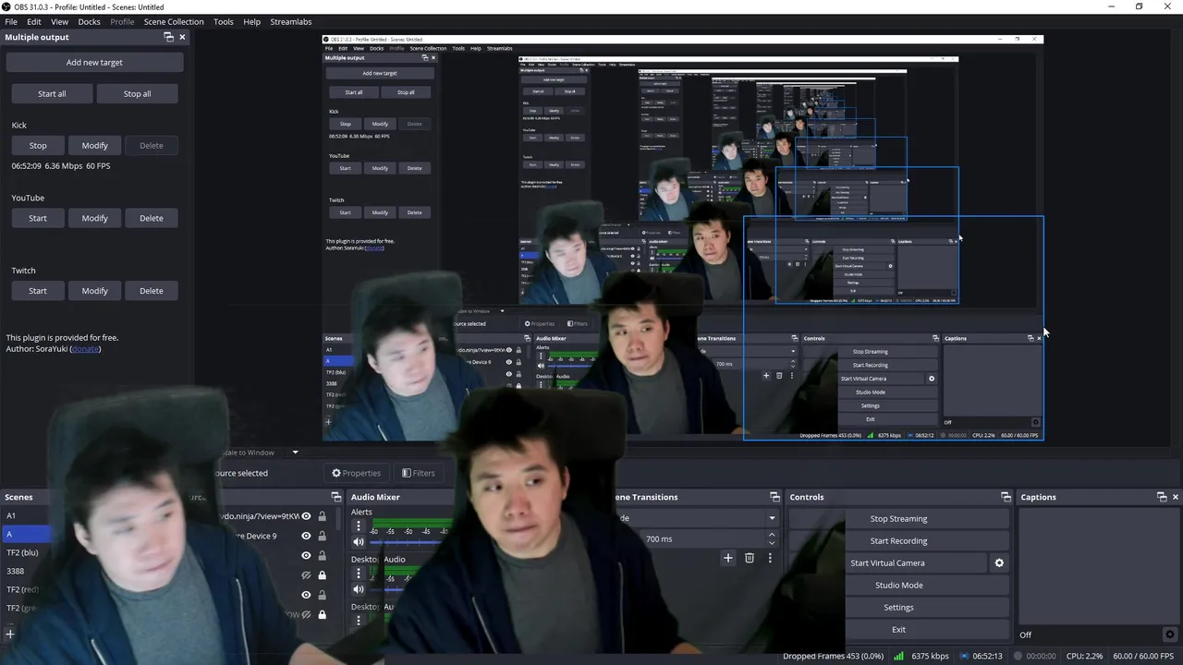Start the YouTube output
The width and height of the screenshot is (1183, 665).
38,218
